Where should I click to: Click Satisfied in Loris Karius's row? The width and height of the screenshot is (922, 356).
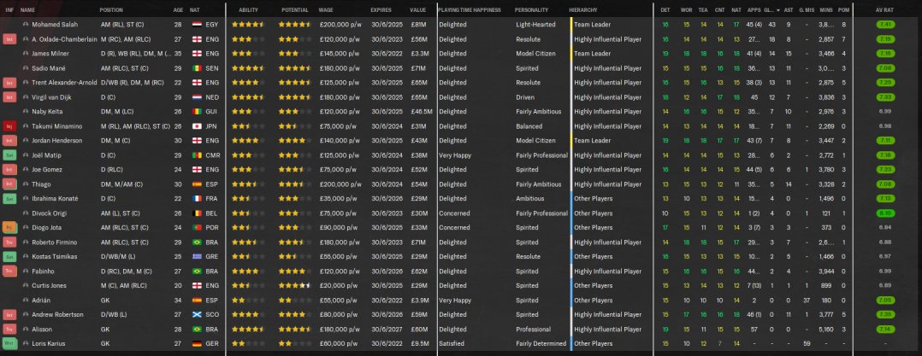[x=452, y=344]
